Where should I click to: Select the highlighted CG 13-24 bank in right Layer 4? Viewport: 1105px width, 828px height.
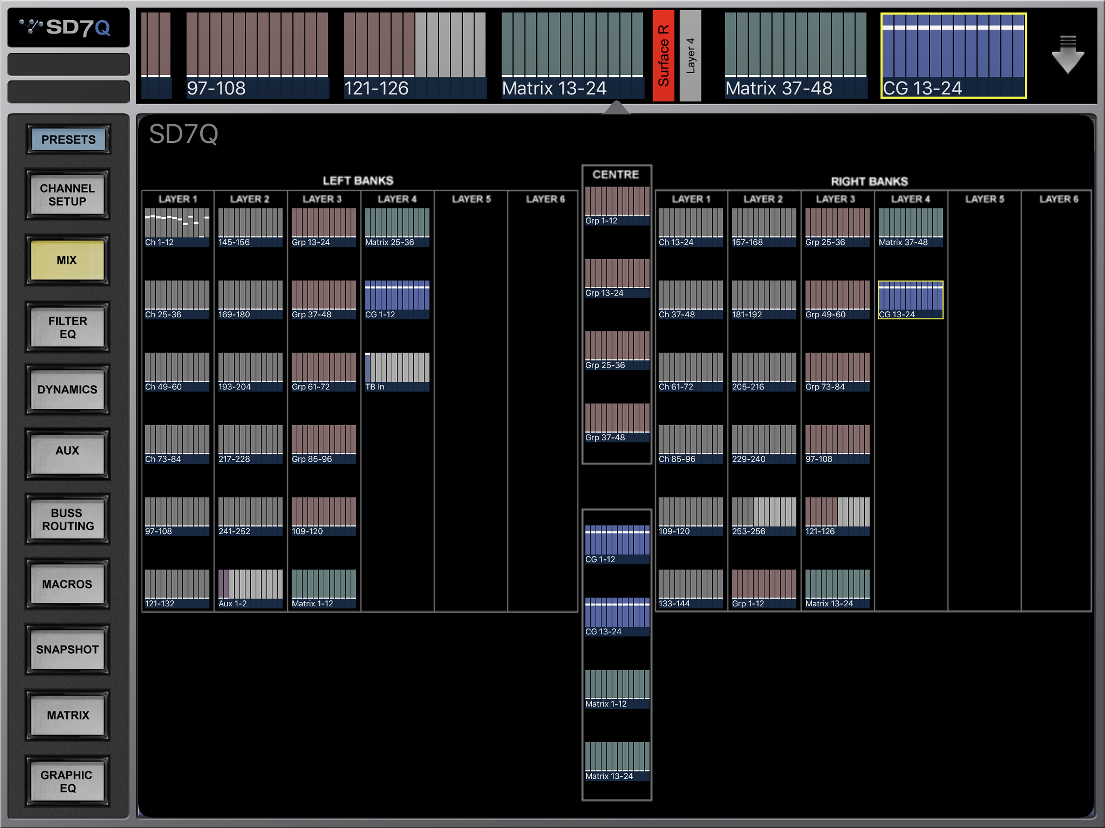point(910,300)
